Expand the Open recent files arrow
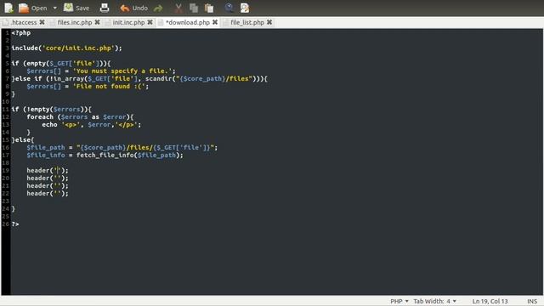Image resolution: width=544 pixels, height=306 pixels. coord(54,8)
